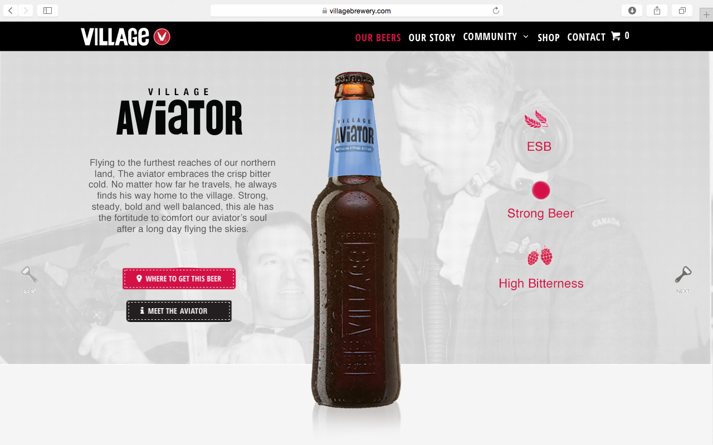Go to Our Story page

click(x=432, y=37)
